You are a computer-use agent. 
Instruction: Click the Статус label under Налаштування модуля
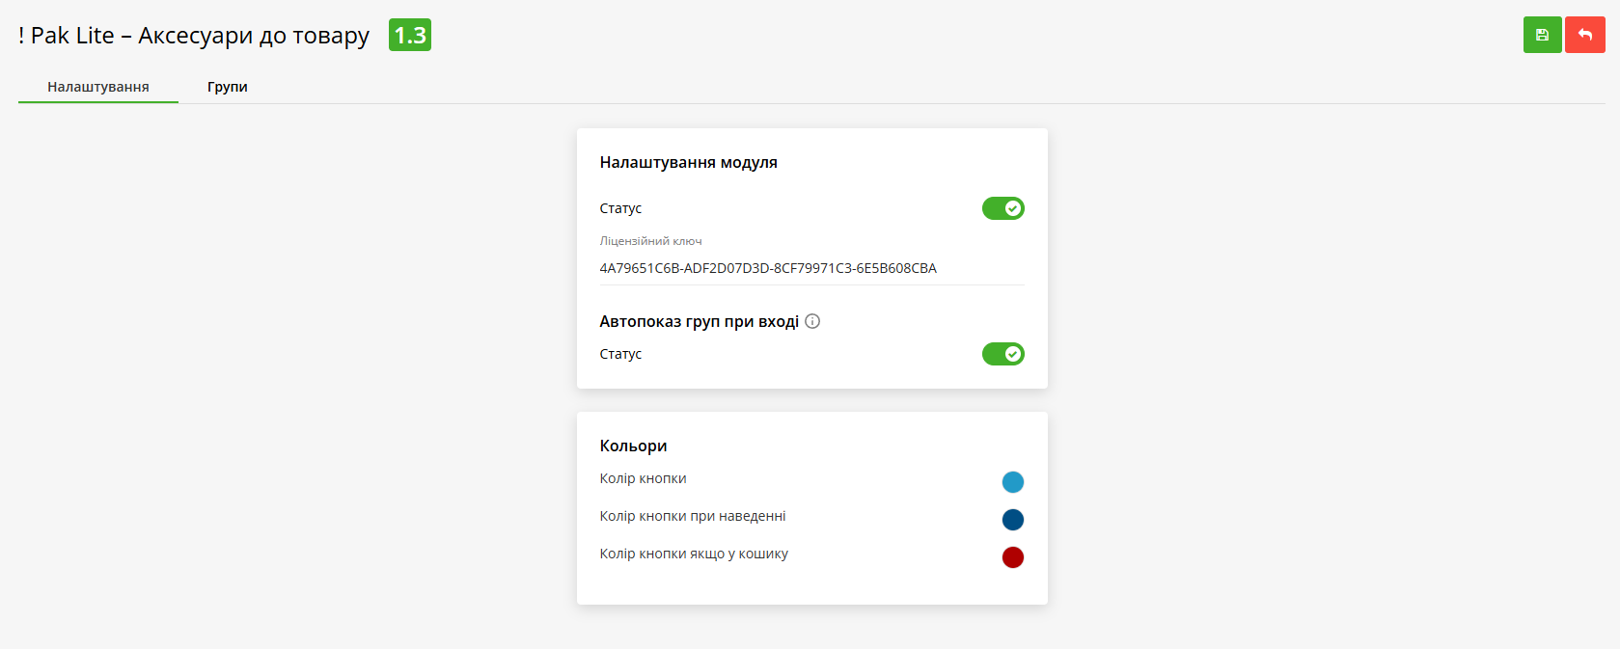620,208
